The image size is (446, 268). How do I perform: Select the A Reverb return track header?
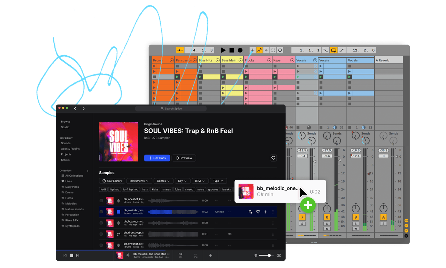(389, 60)
